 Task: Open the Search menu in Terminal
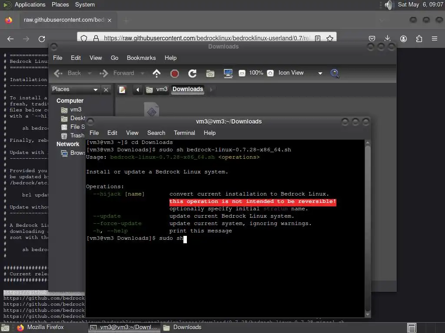pos(156,133)
